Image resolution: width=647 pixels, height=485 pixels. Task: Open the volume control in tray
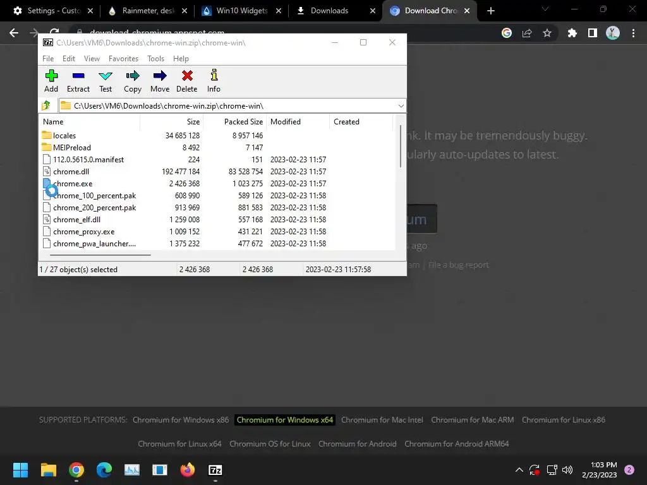pos(568,470)
